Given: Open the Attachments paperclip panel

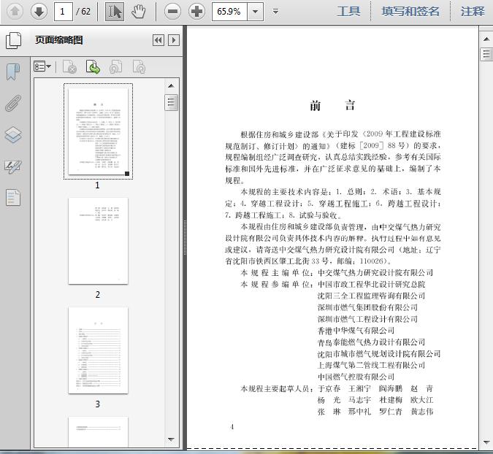Looking at the screenshot, I should point(13,103).
